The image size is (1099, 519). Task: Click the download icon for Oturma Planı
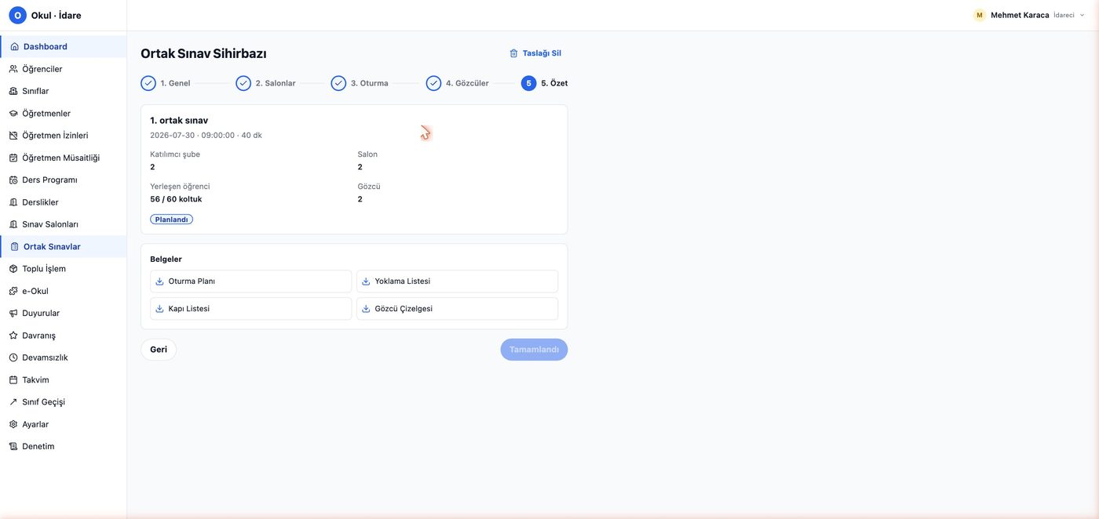160,281
